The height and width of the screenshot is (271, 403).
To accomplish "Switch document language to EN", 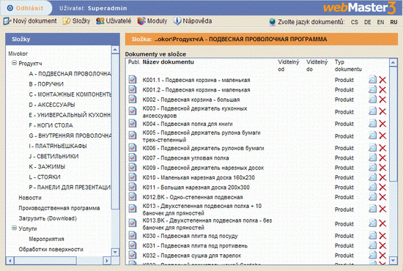I will click(380, 22).
